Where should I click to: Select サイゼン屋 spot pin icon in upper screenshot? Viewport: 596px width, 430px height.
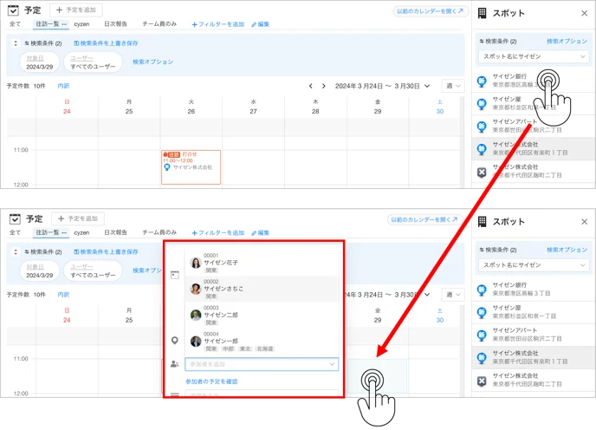click(482, 103)
